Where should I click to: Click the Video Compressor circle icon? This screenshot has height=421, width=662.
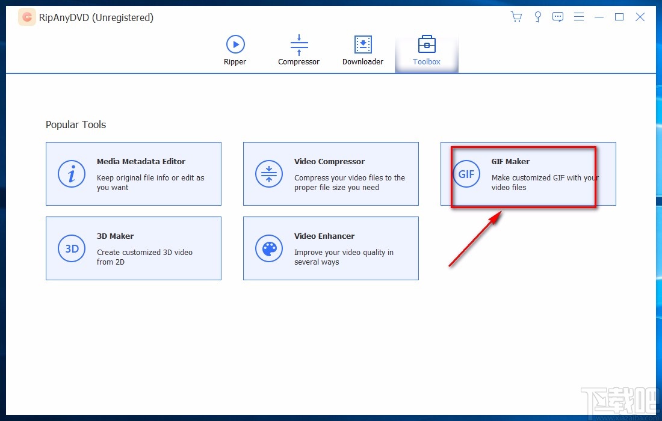pos(269,174)
